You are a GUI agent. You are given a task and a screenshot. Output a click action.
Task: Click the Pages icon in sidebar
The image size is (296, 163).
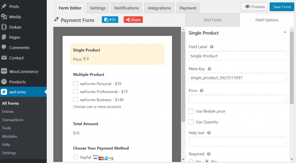click(x=4, y=37)
